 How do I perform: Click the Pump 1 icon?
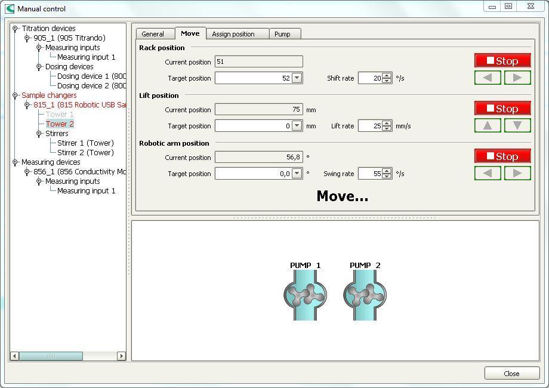306,295
